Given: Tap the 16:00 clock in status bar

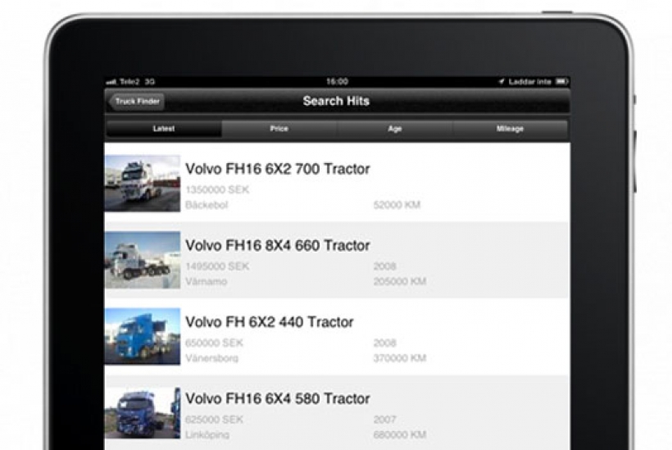Looking at the screenshot, I should 338,81.
